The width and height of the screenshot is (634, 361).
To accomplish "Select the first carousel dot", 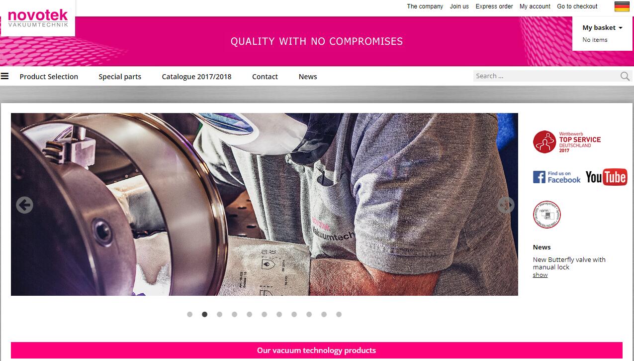I will 189,314.
